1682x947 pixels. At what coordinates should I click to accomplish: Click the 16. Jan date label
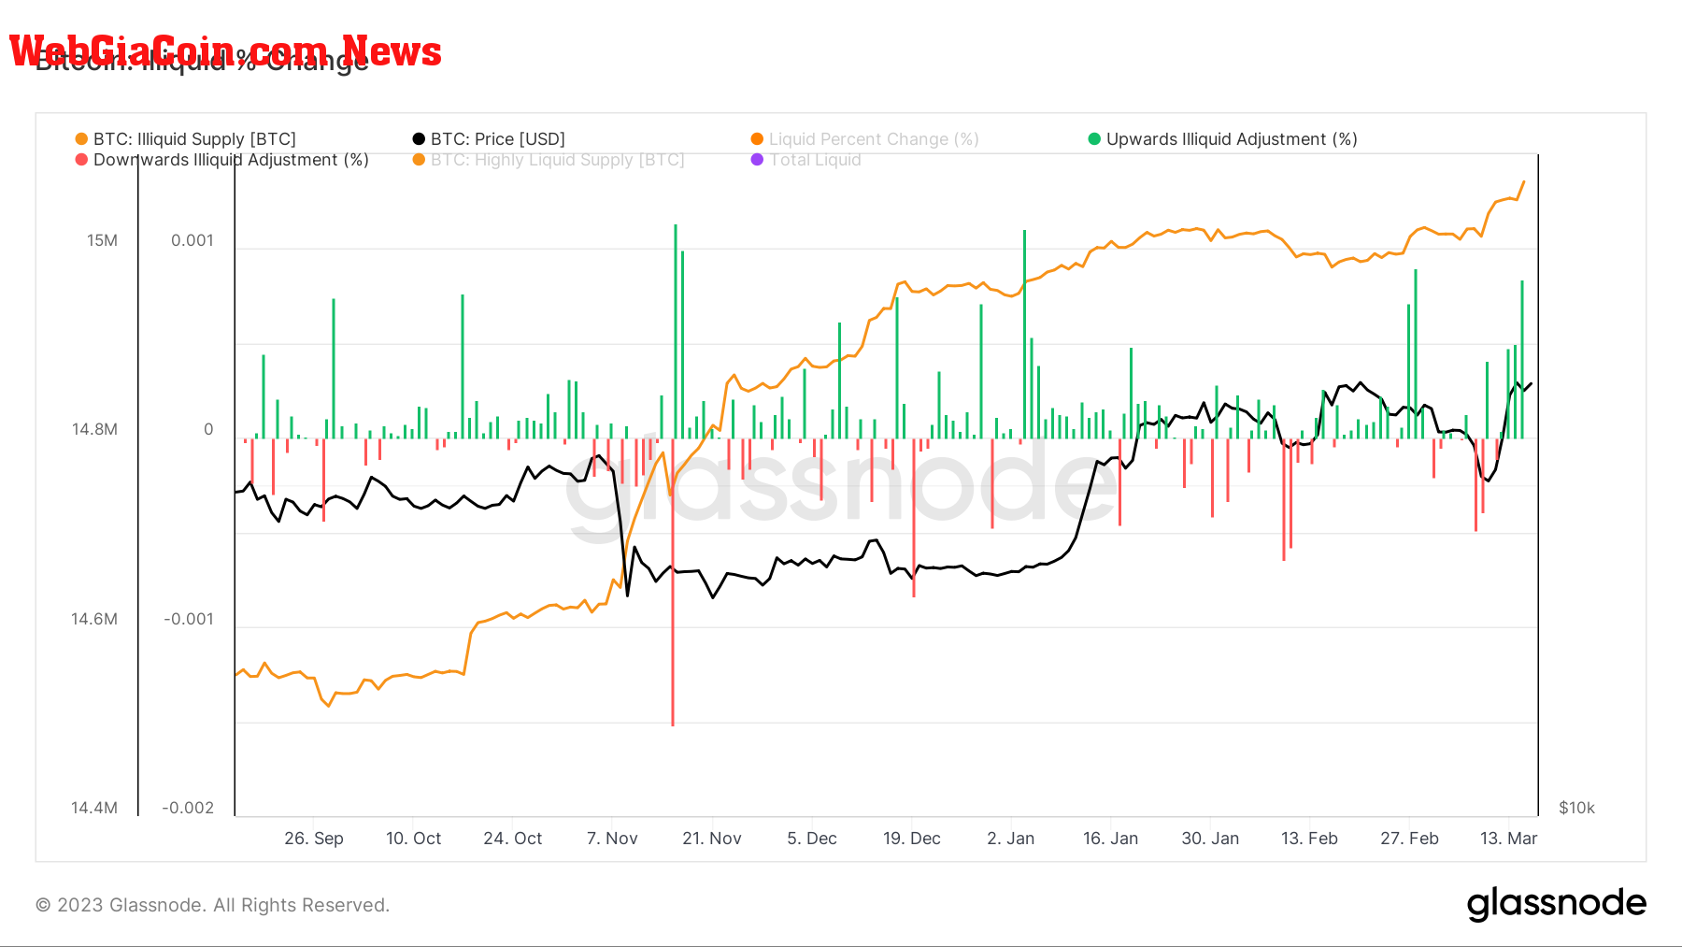click(x=1111, y=839)
